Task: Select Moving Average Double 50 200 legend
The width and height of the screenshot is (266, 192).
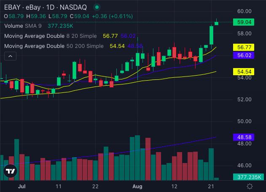Action: 54,46
